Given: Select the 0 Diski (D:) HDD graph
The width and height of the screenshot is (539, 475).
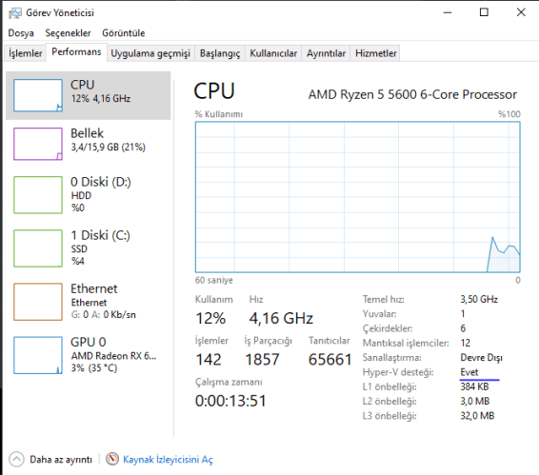Looking at the screenshot, I should click(x=38, y=195).
